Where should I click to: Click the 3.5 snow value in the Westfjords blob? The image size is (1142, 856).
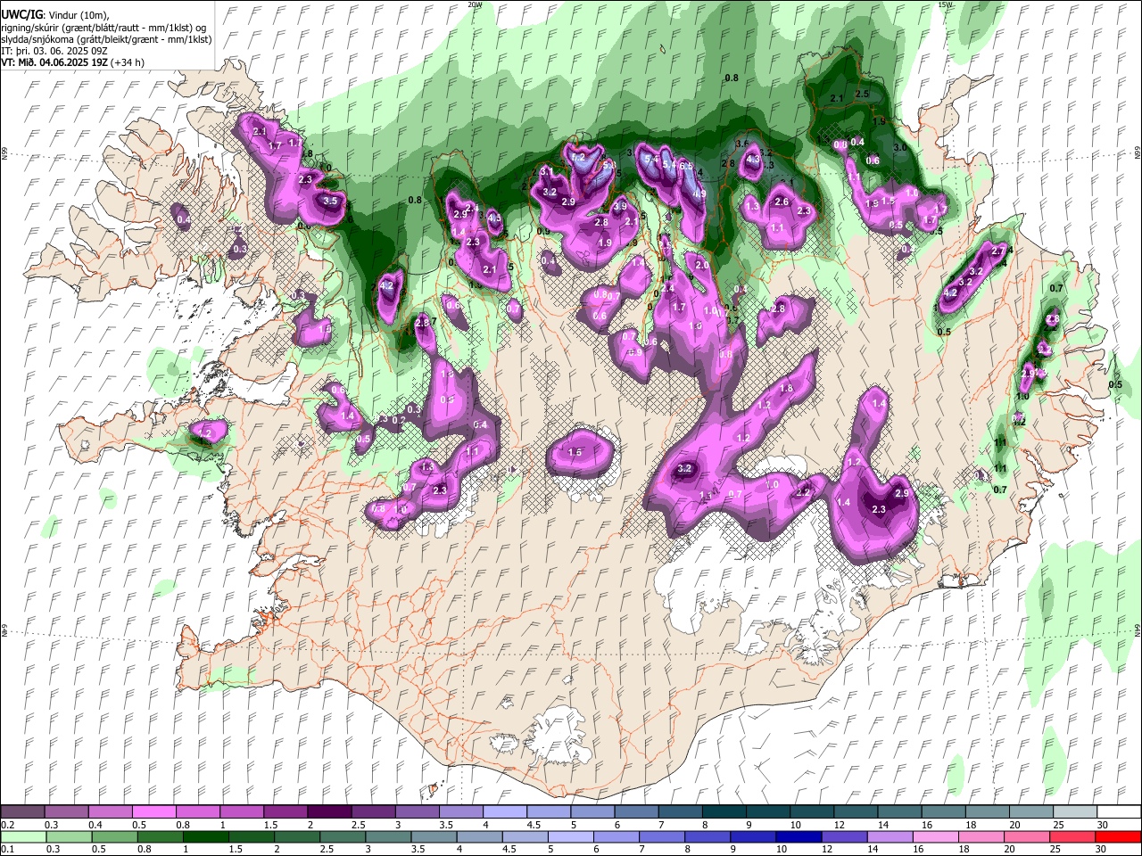[330, 202]
